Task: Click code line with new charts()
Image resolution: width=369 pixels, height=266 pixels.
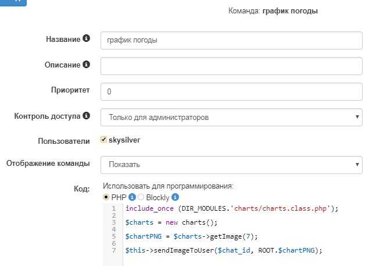Action: (171, 222)
